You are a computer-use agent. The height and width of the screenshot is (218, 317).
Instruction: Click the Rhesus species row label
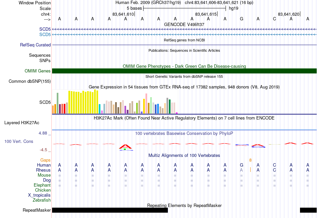pos(43,170)
